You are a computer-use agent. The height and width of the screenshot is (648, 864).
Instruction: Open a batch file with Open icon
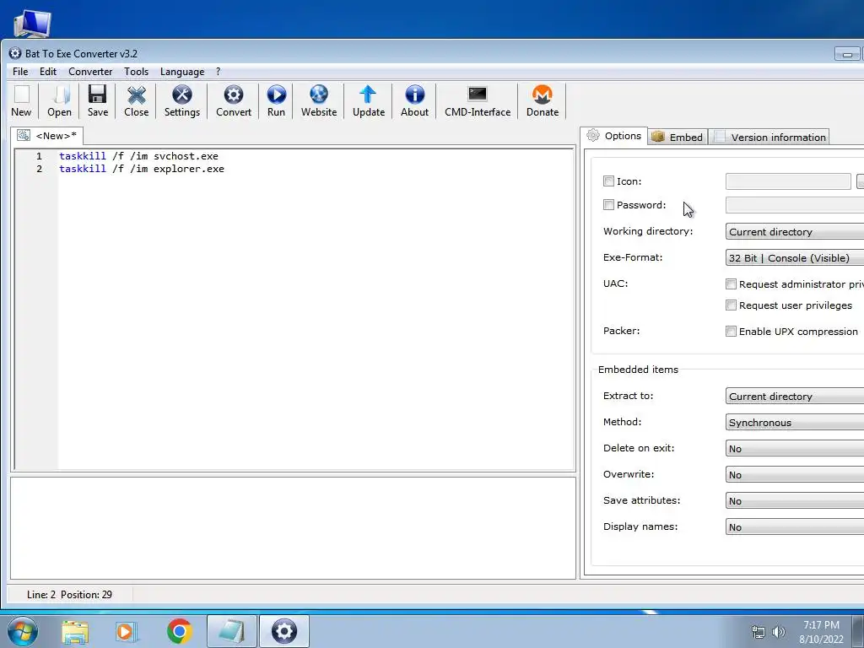click(60, 100)
